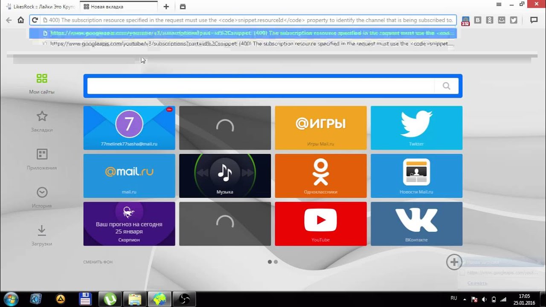The width and height of the screenshot is (546, 307).
Task: Click the central page search field
Action: (261, 86)
